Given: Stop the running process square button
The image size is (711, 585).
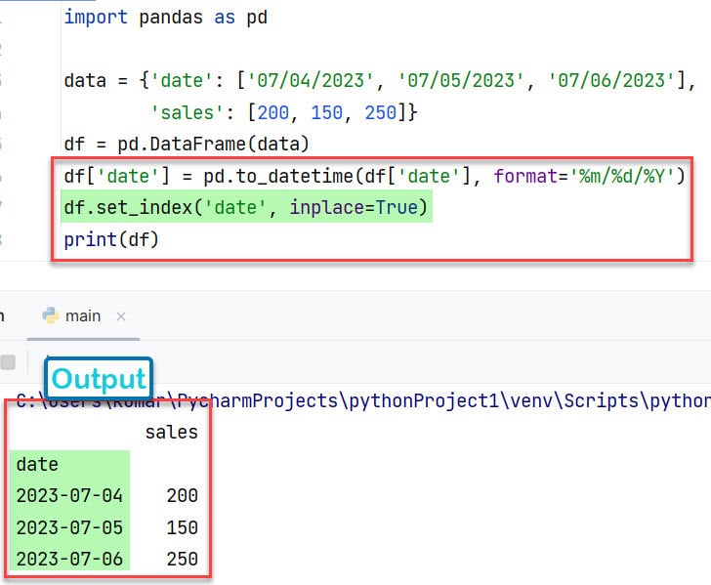Looking at the screenshot, I should click(8, 362).
